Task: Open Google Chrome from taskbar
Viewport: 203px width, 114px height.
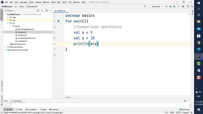Action: pos(199,42)
